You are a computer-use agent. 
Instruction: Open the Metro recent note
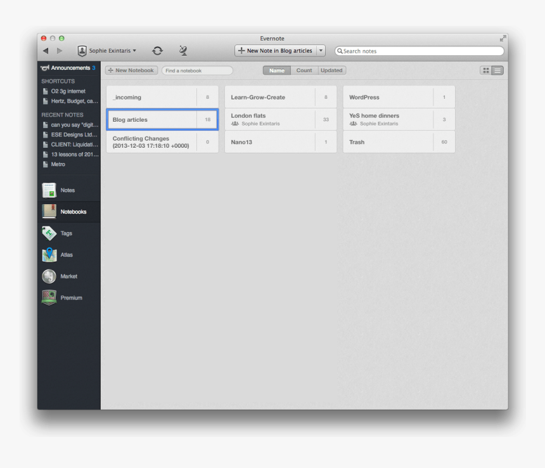(x=69, y=164)
